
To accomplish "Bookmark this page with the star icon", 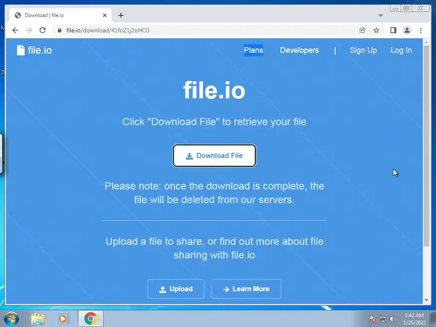I will 376,30.
